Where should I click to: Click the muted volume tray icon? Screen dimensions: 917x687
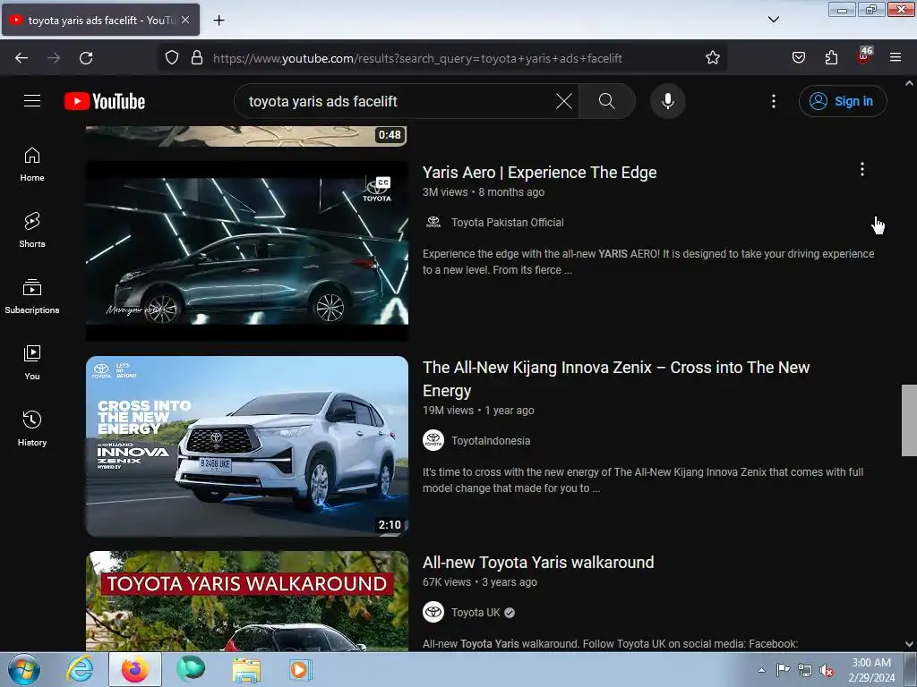pyautogui.click(x=827, y=670)
